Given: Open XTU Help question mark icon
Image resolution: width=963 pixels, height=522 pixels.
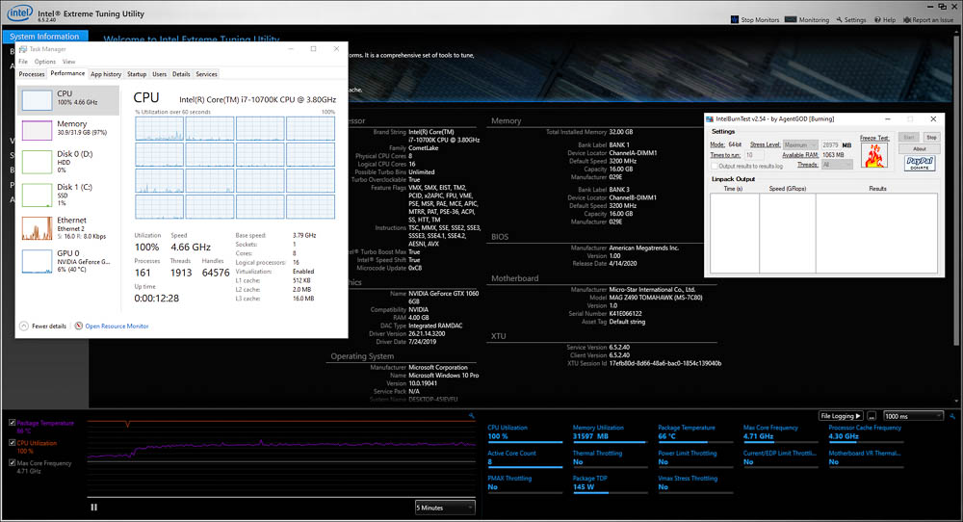Looking at the screenshot, I should (877, 19).
